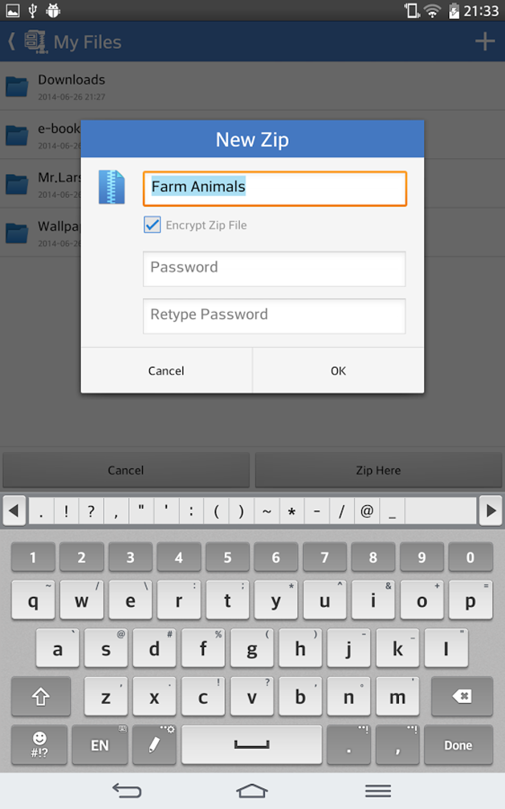Viewport: 505px width, 809px height.
Task: Tap the handwriting pen key
Action: click(154, 745)
